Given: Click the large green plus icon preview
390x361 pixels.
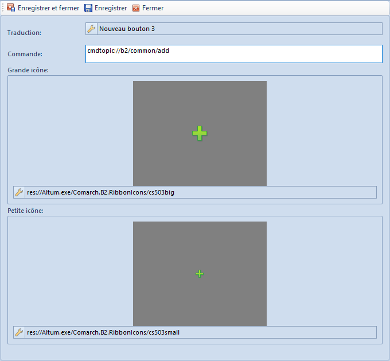Looking at the screenshot, I should (x=200, y=133).
